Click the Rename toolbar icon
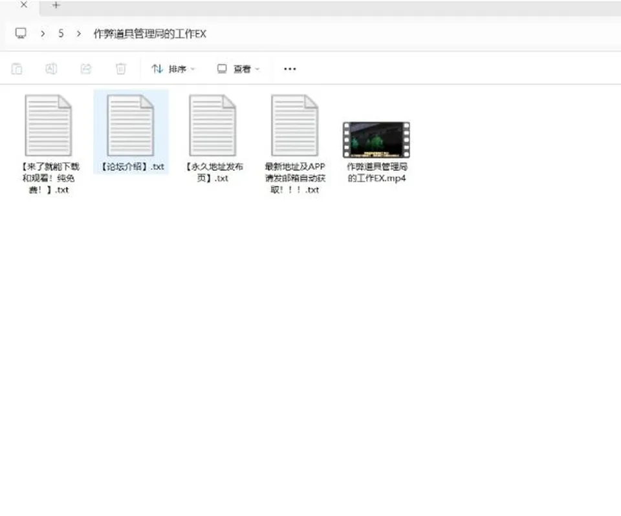The image size is (621, 516). click(x=51, y=69)
